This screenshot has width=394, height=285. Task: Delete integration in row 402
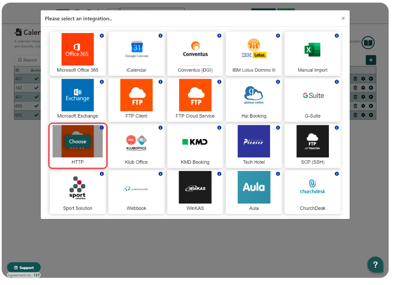tap(355, 79)
